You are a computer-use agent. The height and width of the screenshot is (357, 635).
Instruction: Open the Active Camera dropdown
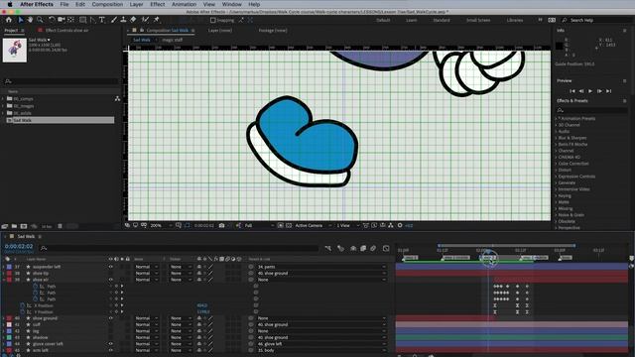314,225
